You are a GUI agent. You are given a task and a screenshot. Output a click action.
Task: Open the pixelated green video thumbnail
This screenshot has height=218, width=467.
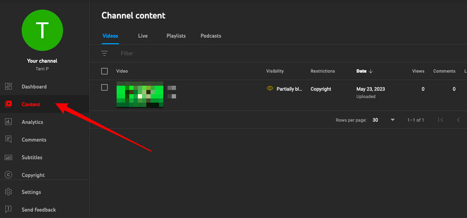pyautogui.click(x=140, y=95)
